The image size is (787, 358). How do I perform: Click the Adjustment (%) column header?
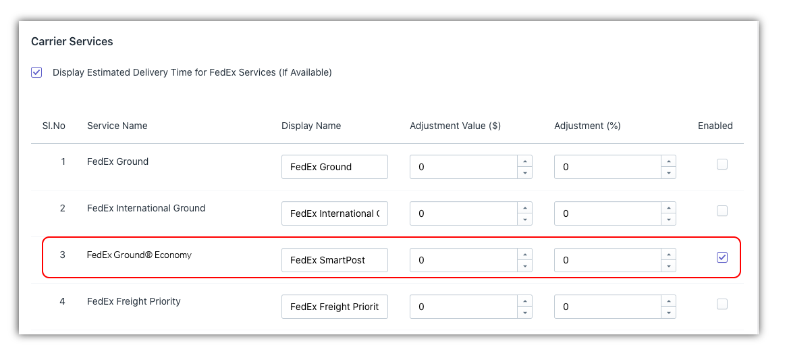(x=587, y=126)
